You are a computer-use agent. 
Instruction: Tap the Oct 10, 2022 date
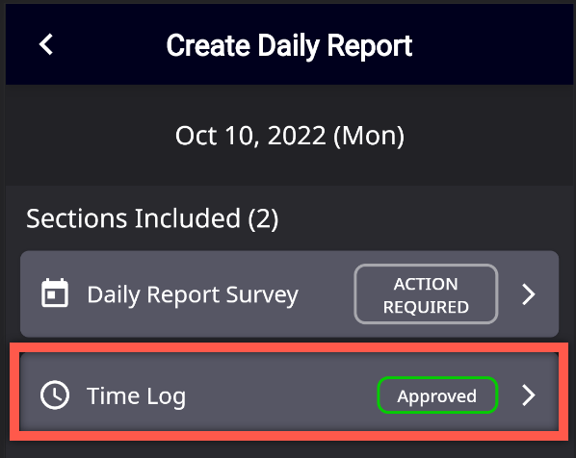tap(250, 136)
